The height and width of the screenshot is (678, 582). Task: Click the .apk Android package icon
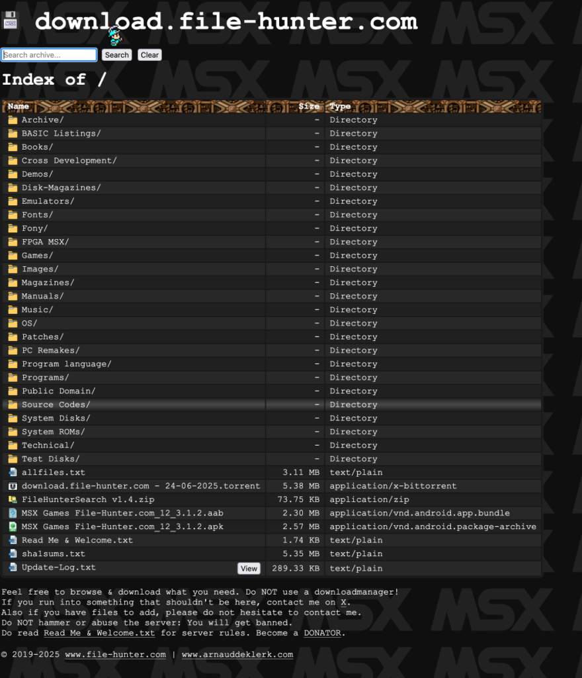(13, 527)
